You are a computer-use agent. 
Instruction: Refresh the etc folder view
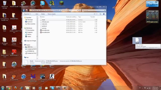point(80,10)
